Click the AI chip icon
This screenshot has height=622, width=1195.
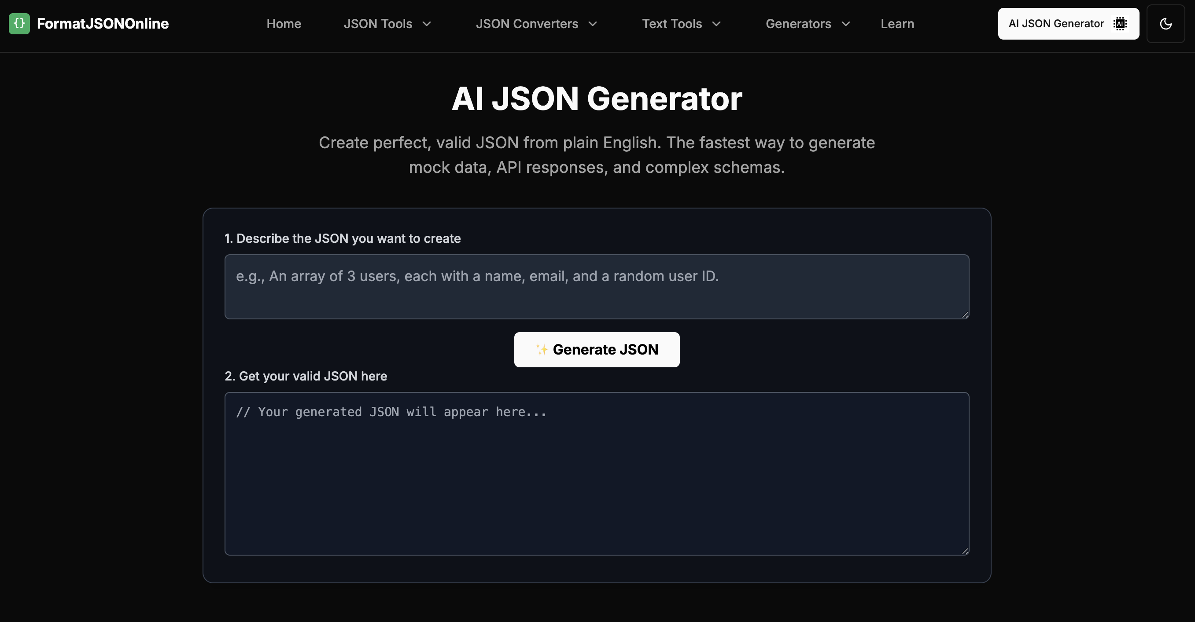coord(1120,24)
